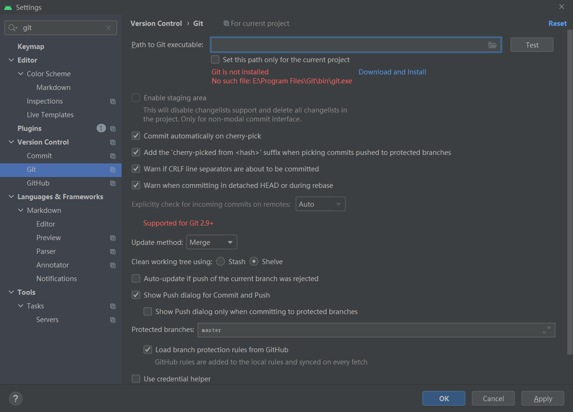Click the project-level icon beside GitHub

113,183
